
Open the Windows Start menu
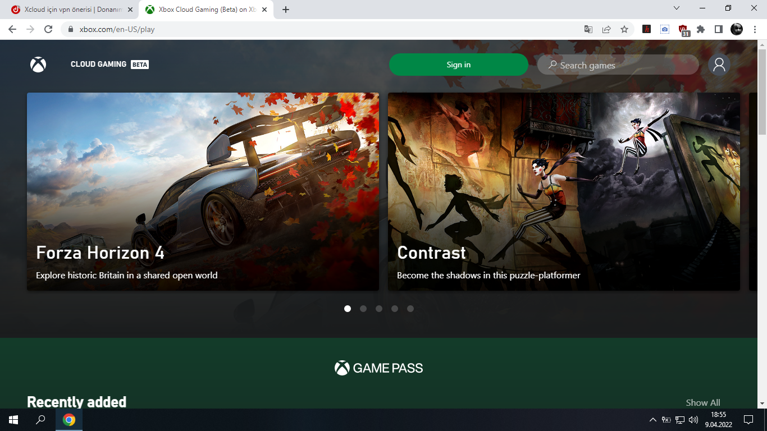click(13, 420)
